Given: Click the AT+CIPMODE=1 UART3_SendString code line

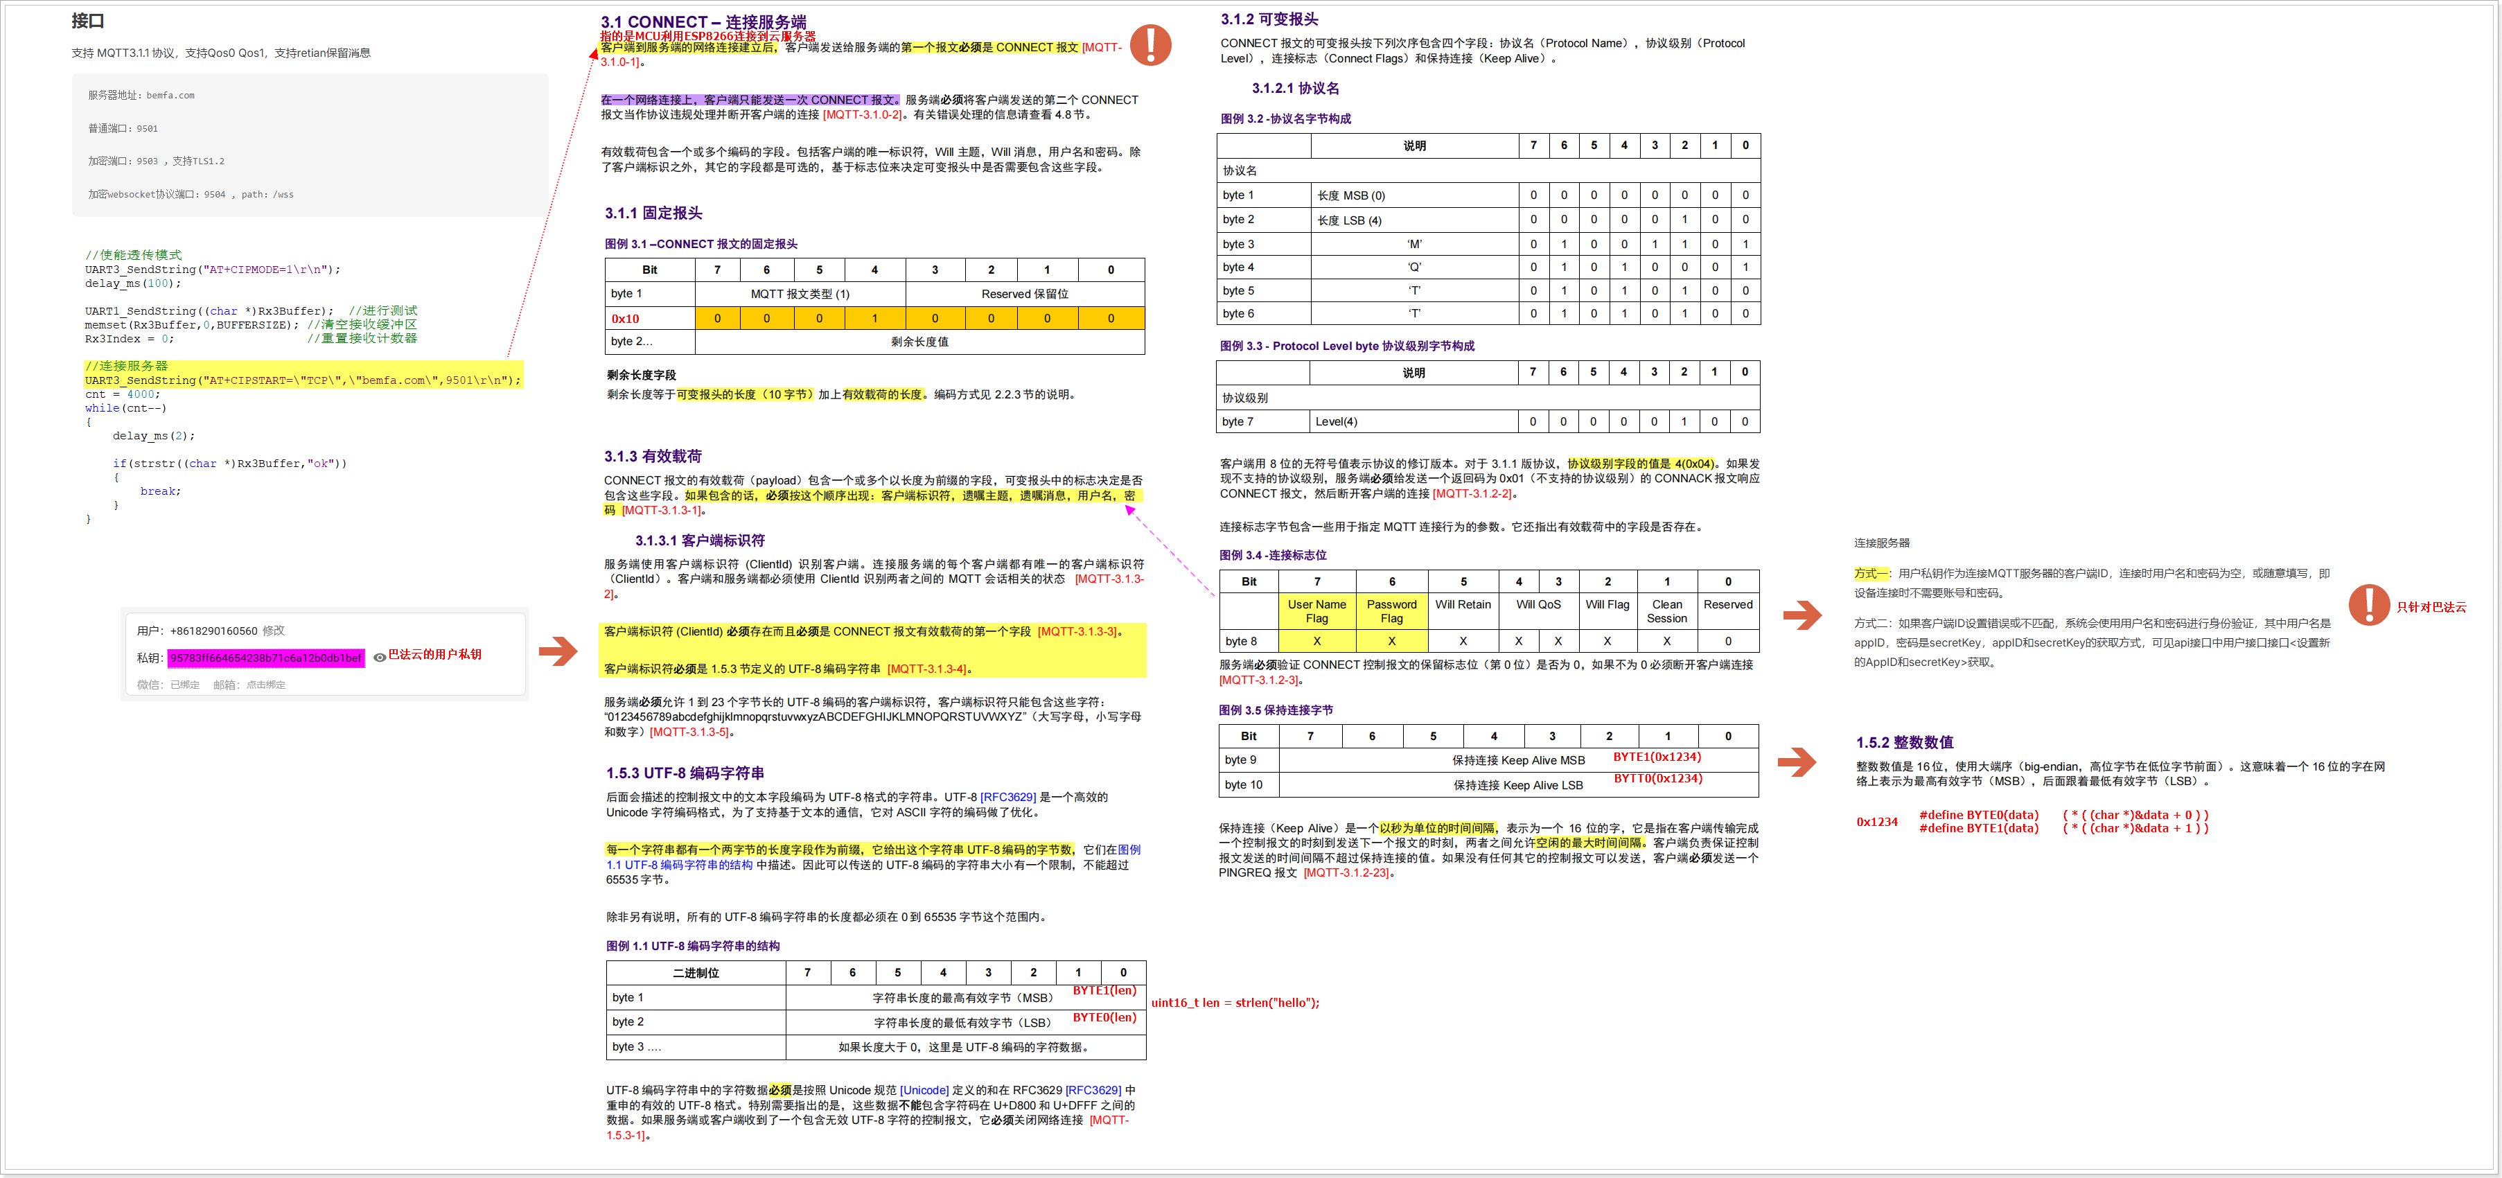Looking at the screenshot, I should coord(213,269).
